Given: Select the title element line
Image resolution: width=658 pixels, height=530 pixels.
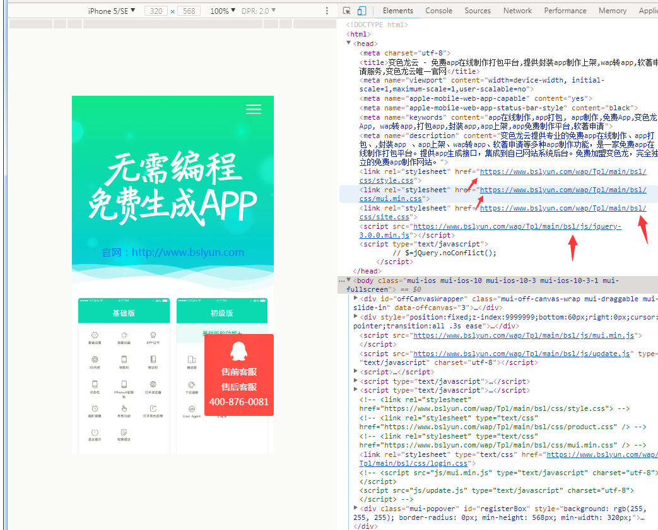Looking at the screenshot, I should [x=508, y=67].
